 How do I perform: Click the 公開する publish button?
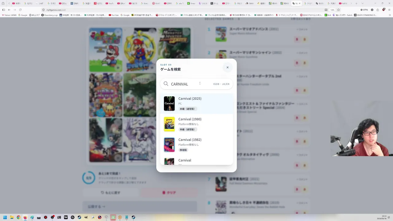pyautogui.click(x=140, y=207)
